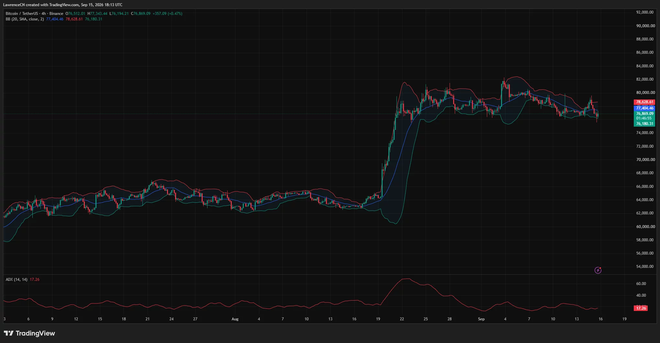This screenshot has width=660, height=343.
Task: Click the 70,000.00 price axis label
Action: [x=645, y=160]
